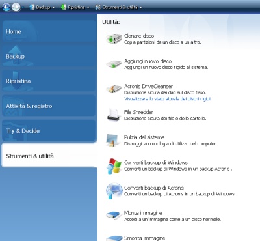Click the Windows flag Converti backup icon
The height and width of the screenshot is (241, 260).
[114, 166]
